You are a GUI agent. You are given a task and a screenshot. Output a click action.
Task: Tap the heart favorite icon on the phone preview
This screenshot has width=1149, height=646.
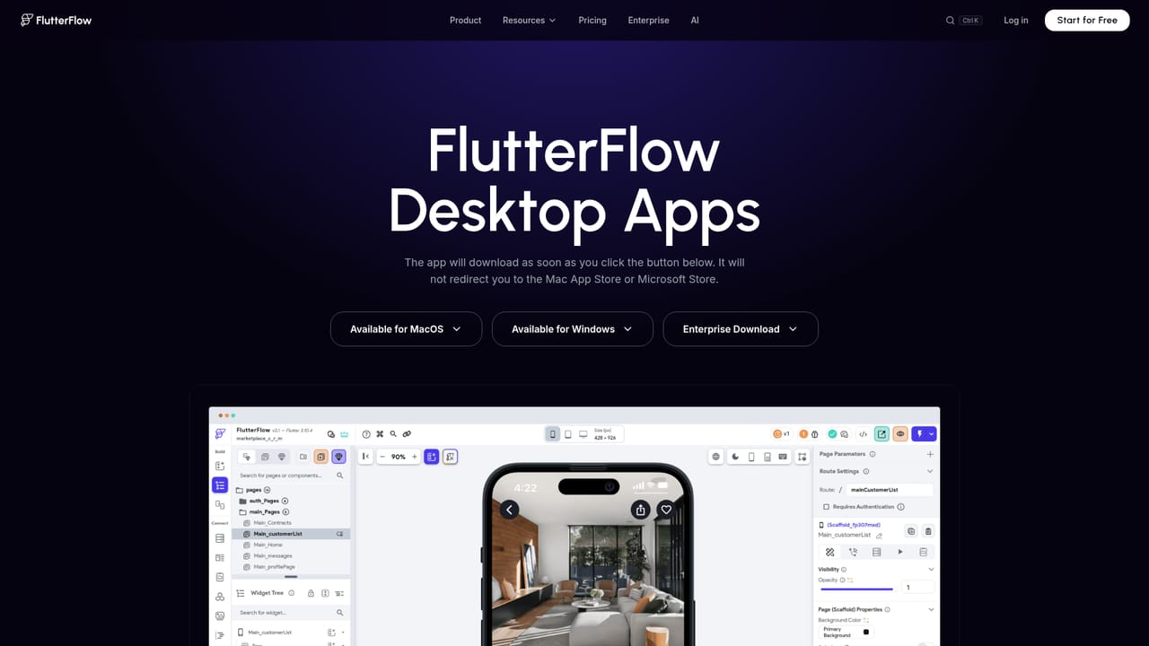point(666,510)
